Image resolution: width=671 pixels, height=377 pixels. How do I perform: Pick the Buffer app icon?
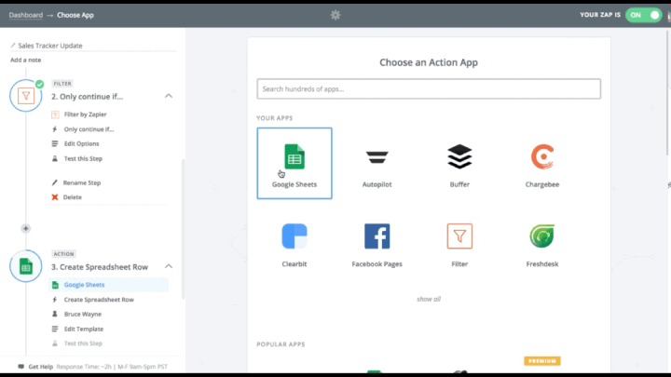(459, 157)
